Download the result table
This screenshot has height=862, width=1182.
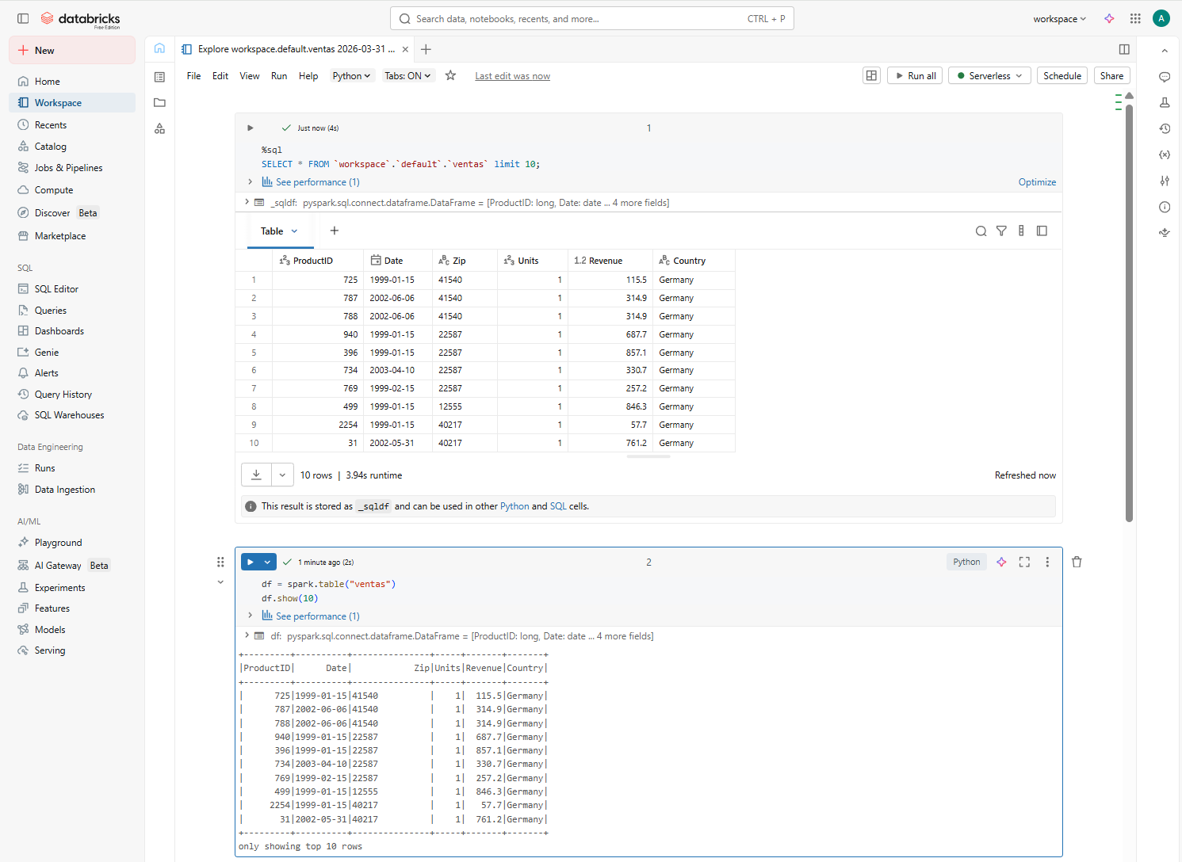pos(257,475)
